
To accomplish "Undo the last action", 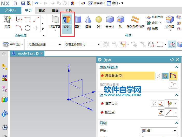I will click(x=36, y=3).
